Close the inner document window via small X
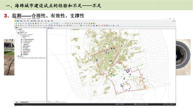Image resolution: width=193 pixels, height=108 pixels. (175, 21)
